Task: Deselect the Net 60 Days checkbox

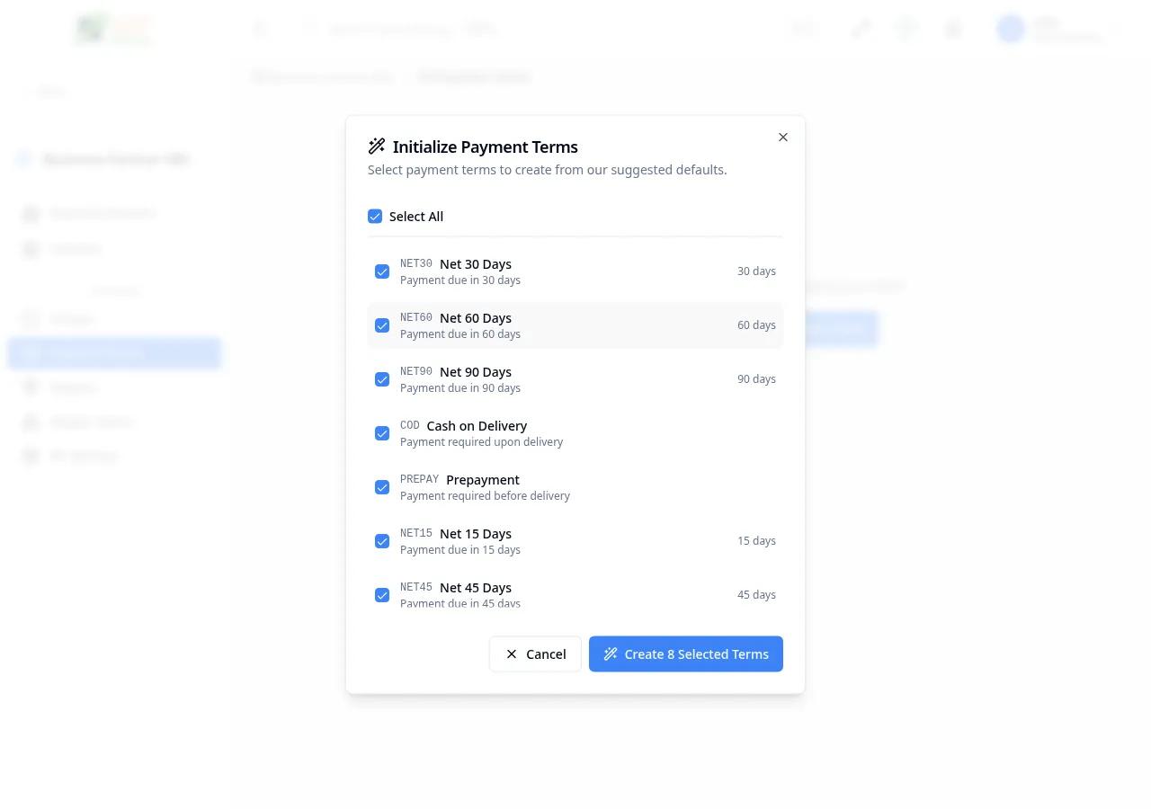Action: tap(382, 325)
